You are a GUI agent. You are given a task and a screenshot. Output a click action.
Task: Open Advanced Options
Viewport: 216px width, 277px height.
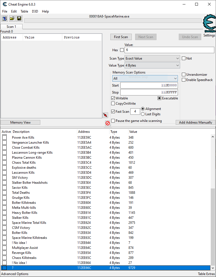(15, 274)
